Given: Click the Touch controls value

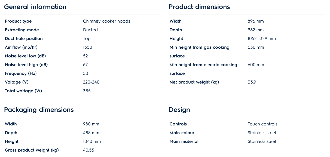Looking at the screenshot, I should [262, 124].
